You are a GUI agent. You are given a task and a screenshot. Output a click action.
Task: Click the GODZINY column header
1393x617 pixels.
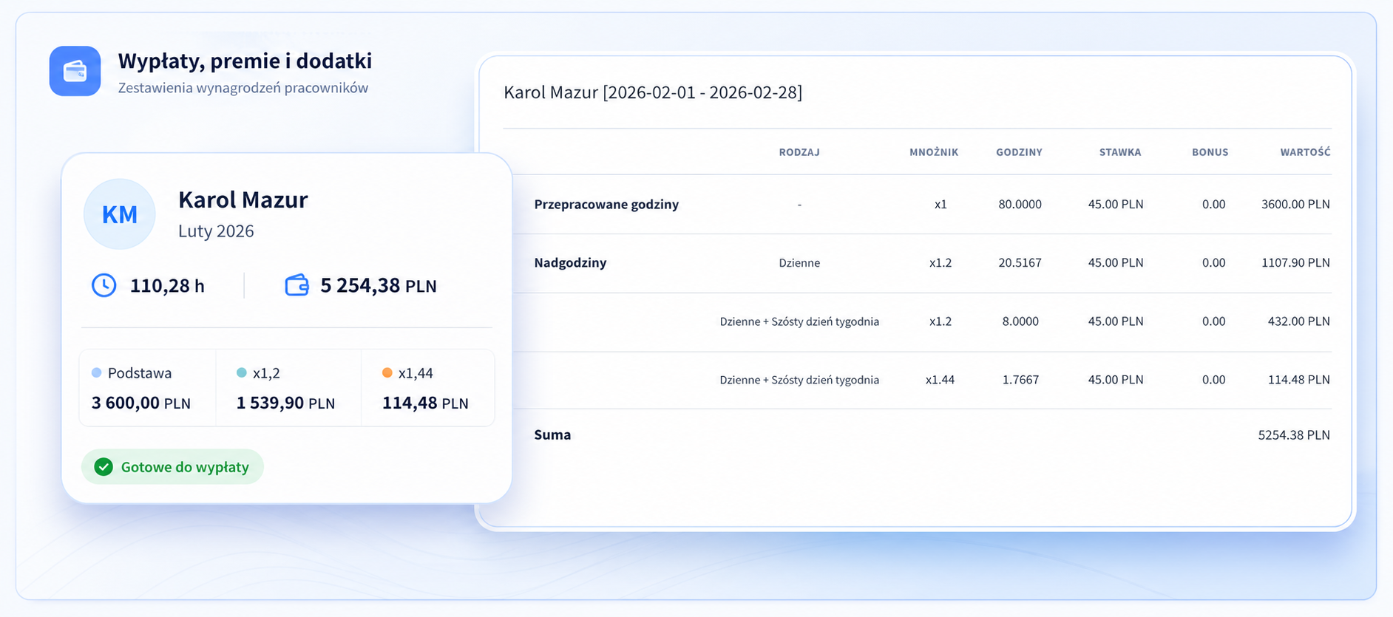pyautogui.click(x=1019, y=152)
